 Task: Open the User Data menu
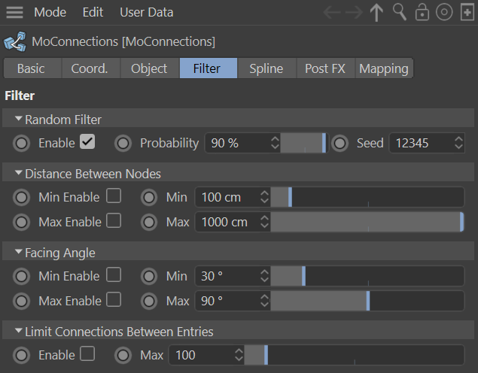pos(146,13)
